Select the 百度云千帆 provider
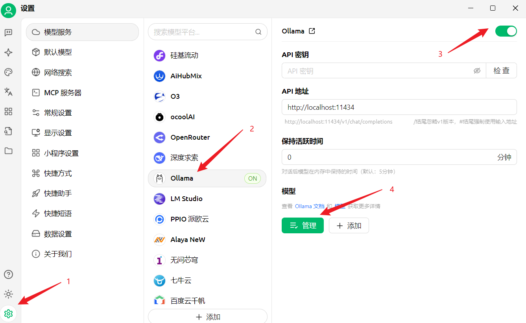 tap(207, 301)
